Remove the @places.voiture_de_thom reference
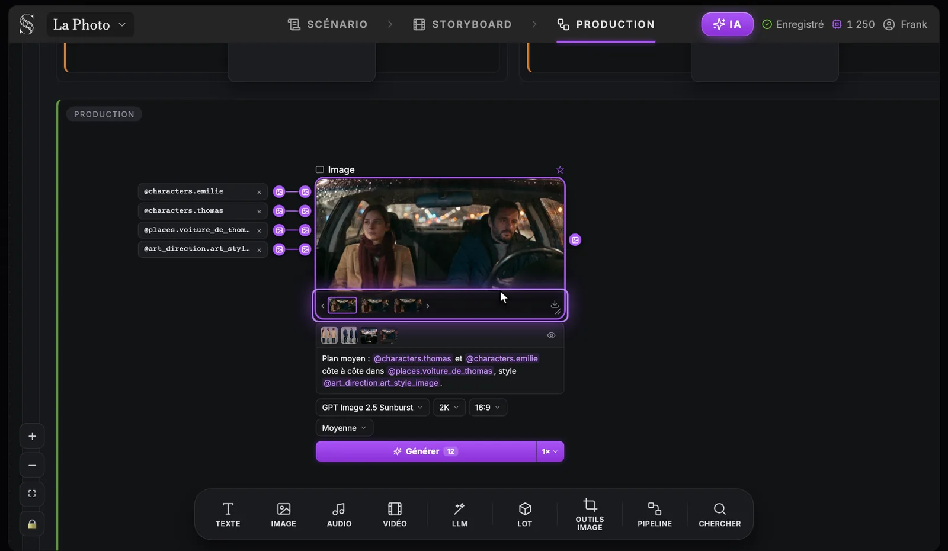This screenshot has height=551, width=948. click(x=259, y=230)
